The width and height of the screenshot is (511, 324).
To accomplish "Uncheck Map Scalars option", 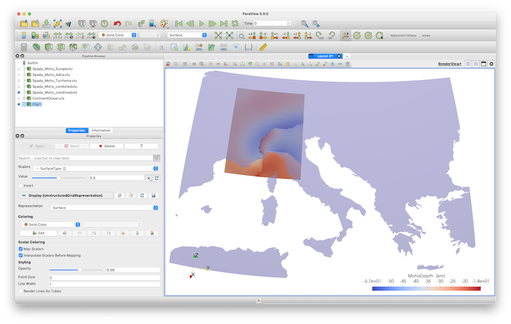I will pyautogui.click(x=20, y=249).
